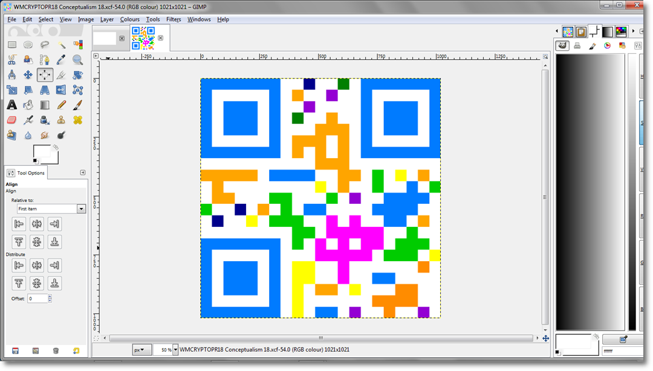Activate the Paintbrush tool
The width and height of the screenshot is (653, 371).
(77, 105)
